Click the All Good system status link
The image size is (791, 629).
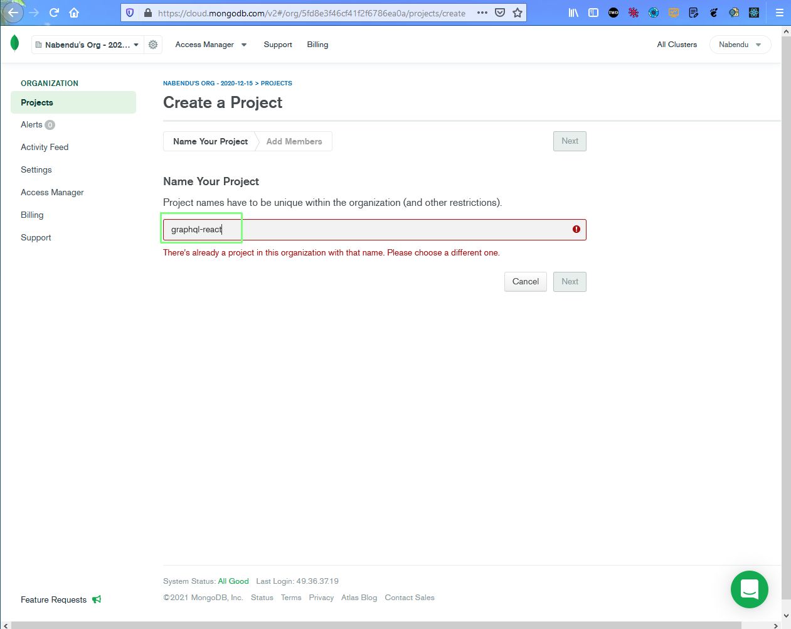click(x=233, y=581)
